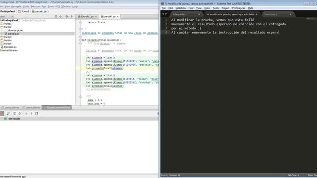317x178 pixels.
Task: Collapse the promedioTotal function fold marker
Action: [80, 40]
